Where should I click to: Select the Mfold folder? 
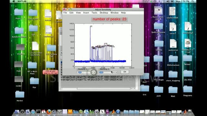[188, 58]
